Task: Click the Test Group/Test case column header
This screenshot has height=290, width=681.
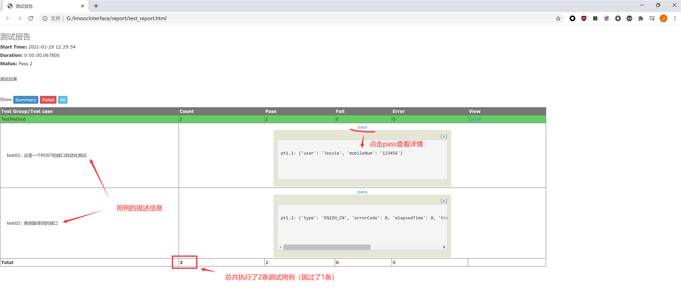Action: coord(27,111)
